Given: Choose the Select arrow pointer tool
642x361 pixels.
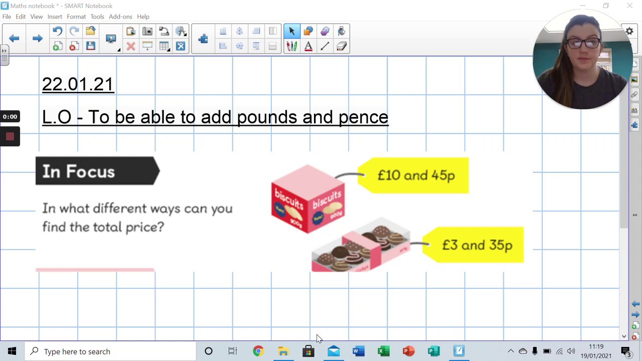Looking at the screenshot, I should [x=291, y=31].
